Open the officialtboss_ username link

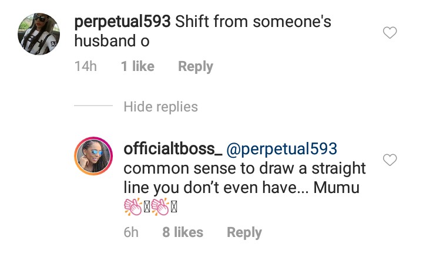pyautogui.click(x=173, y=149)
